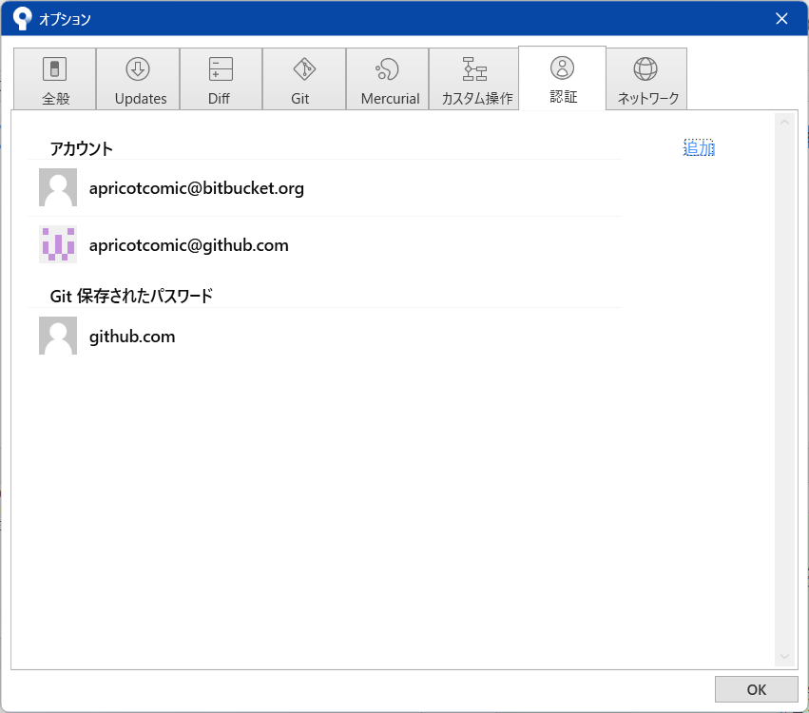Confirm the dialog with OK
Viewport: 809px width, 713px height.
[757, 689]
